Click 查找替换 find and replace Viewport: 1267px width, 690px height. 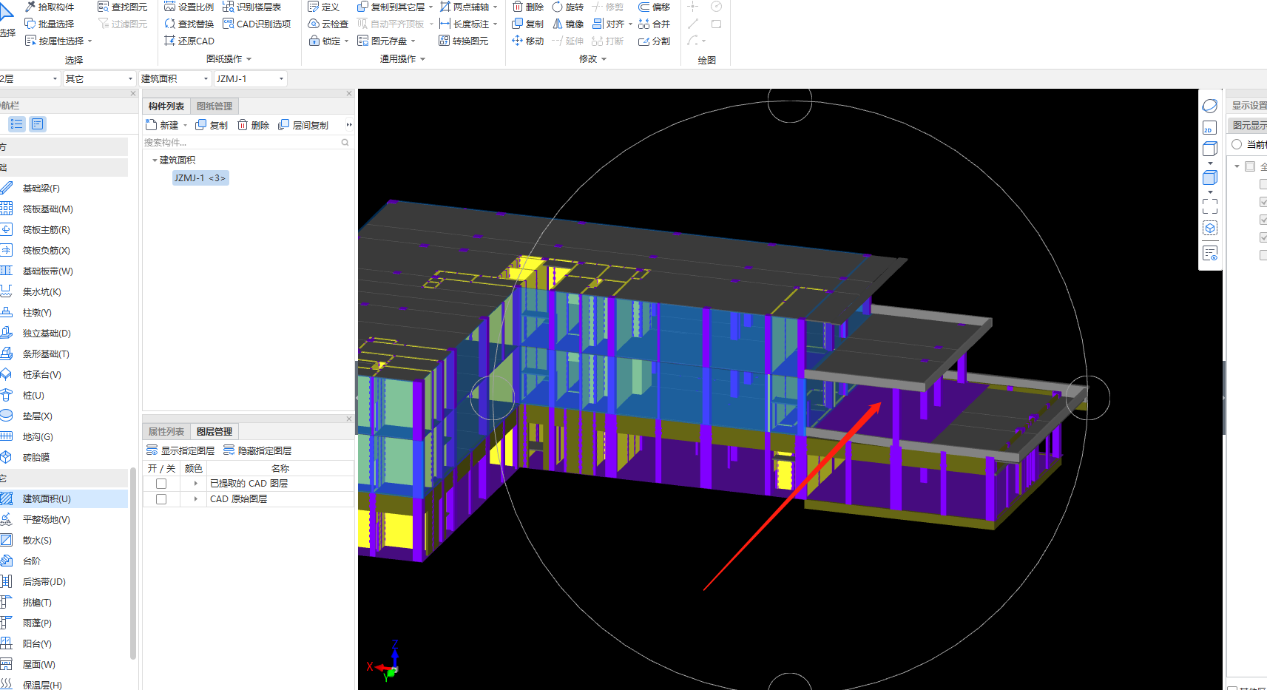pos(189,24)
